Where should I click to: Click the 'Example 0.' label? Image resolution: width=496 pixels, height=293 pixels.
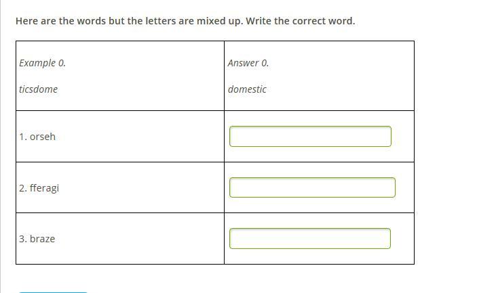tap(42, 63)
